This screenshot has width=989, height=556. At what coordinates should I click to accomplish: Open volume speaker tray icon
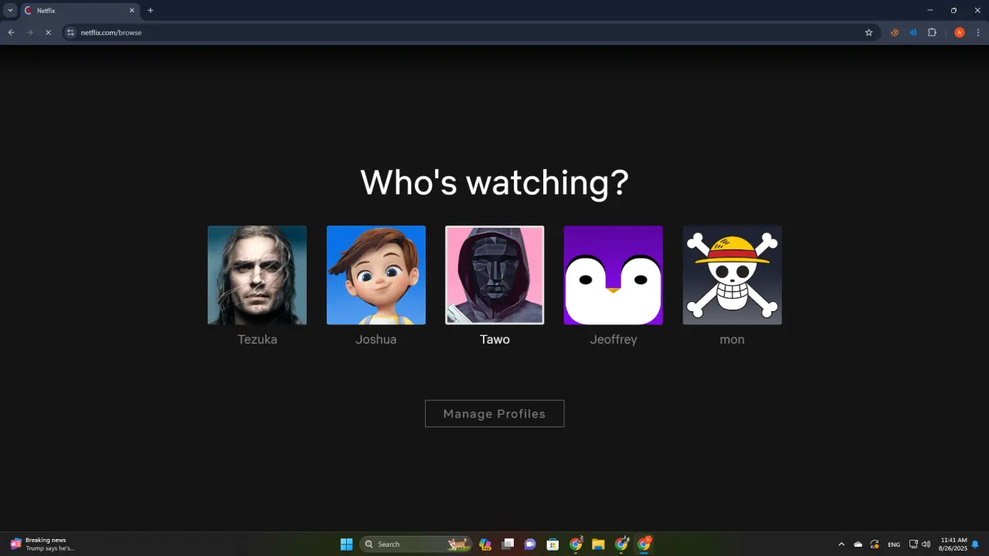pyautogui.click(x=926, y=544)
